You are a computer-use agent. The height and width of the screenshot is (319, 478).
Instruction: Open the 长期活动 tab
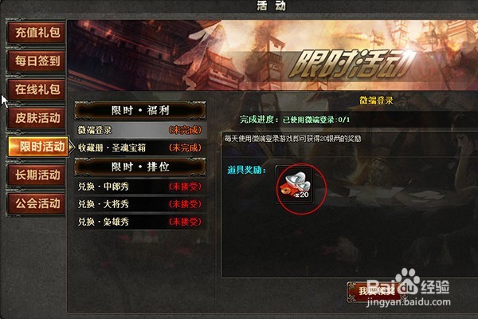click(37, 175)
